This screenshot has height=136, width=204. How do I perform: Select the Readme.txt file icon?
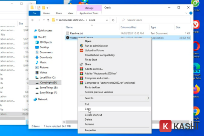[68, 33]
